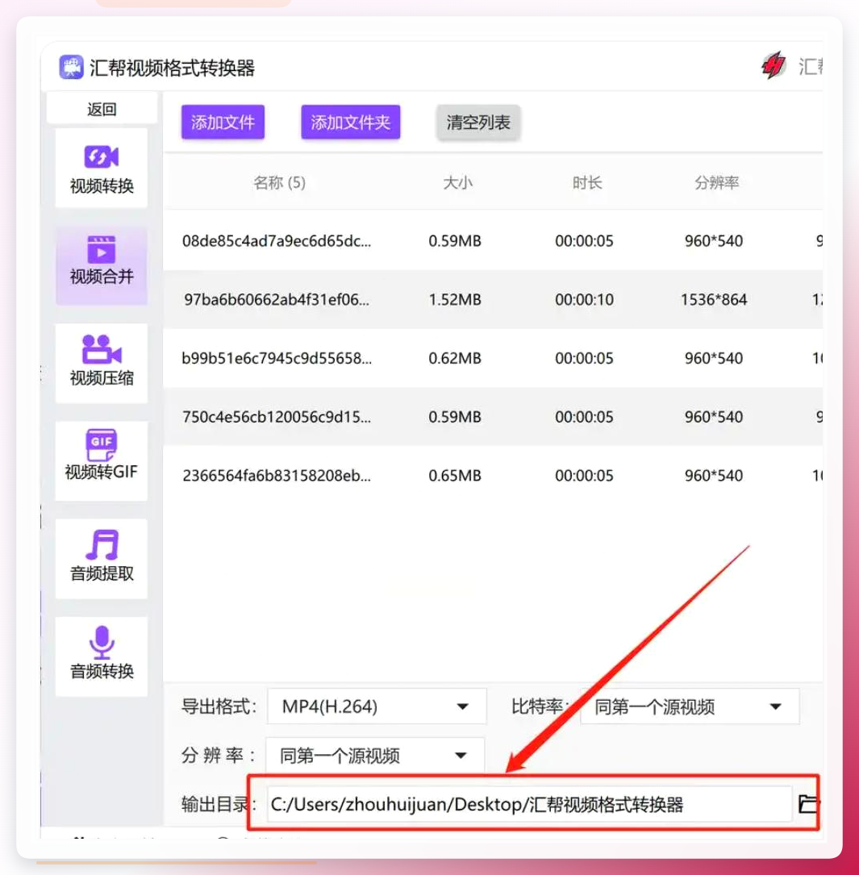Click the 汇帮视频格式转换器 title text
Image resolution: width=859 pixels, height=875 pixels.
coord(172,68)
